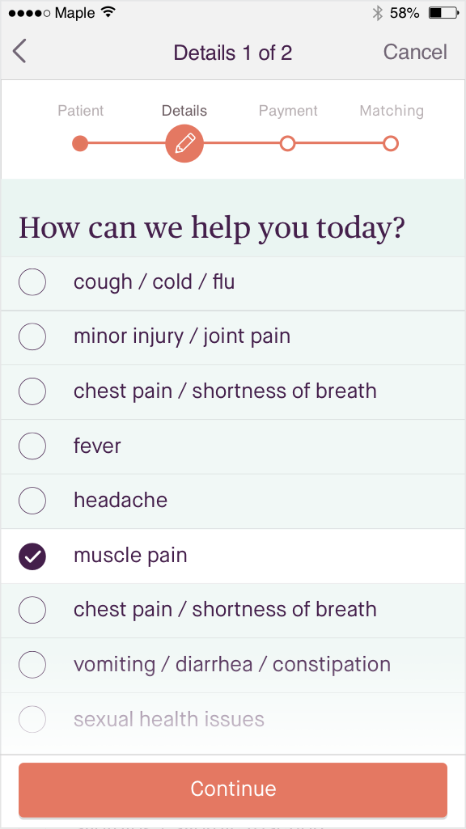Viewport: 466px width, 829px height.
Task: Tap the back arrow icon
Action: (19, 52)
